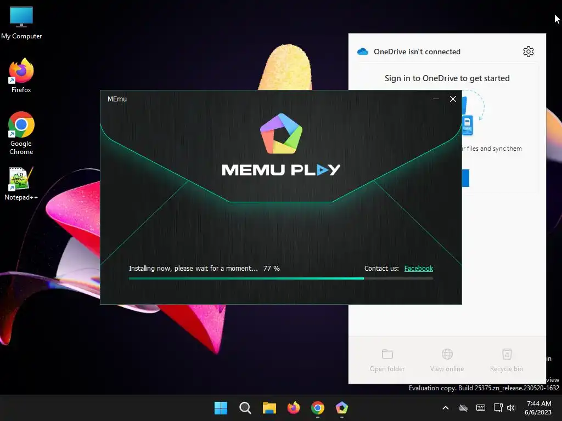Click the MEmu installation progress bar
The width and height of the screenshot is (562, 421).
click(281, 278)
